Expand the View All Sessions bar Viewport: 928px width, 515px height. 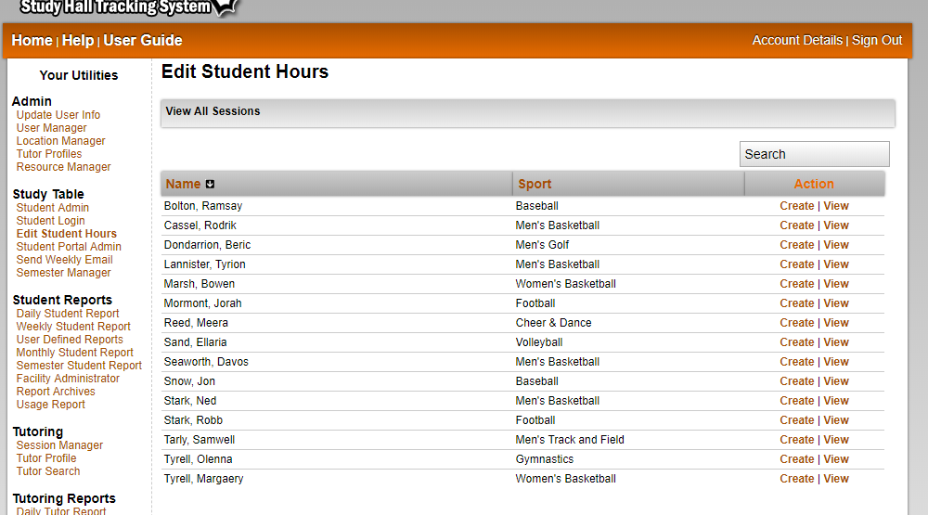click(528, 112)
